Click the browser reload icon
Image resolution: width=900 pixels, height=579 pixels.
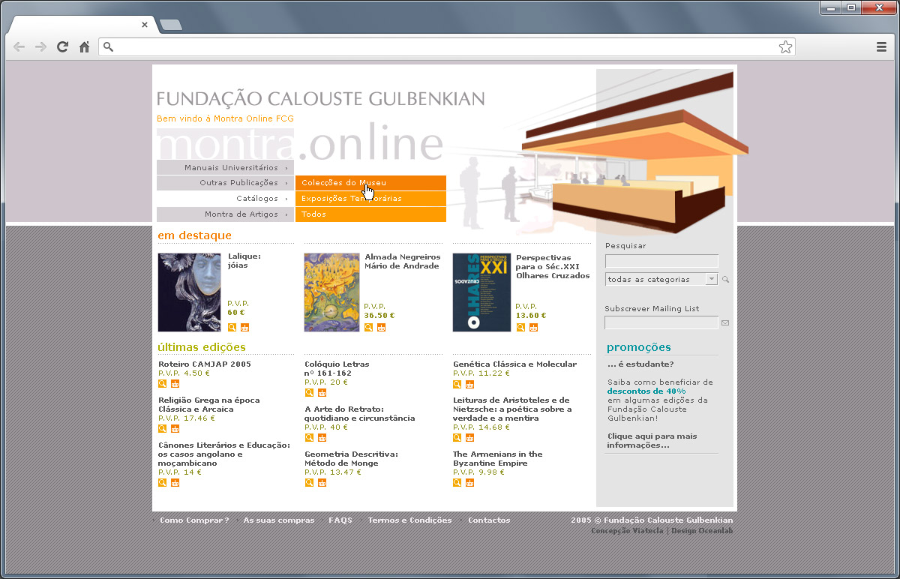coord(62,46)
